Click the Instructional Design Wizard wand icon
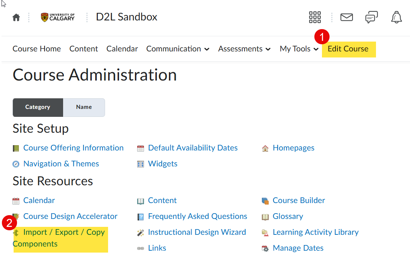 (141, 233)
